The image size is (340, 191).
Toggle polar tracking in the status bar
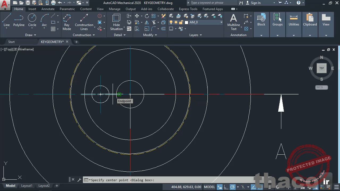click(232, 187)
